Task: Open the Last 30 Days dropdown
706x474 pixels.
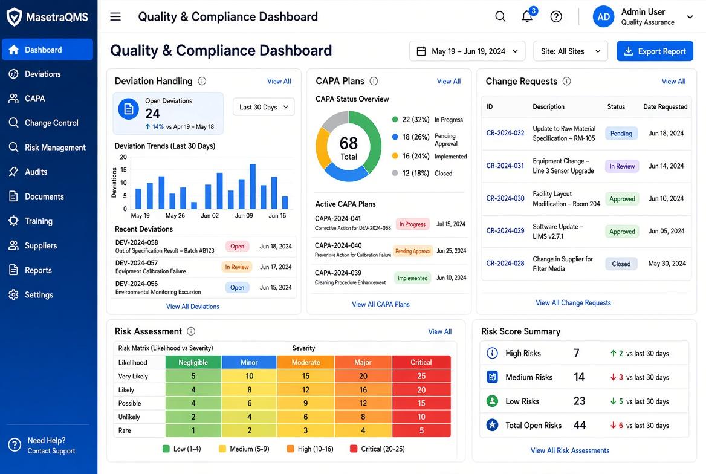Action: click(x=264, y=107)
